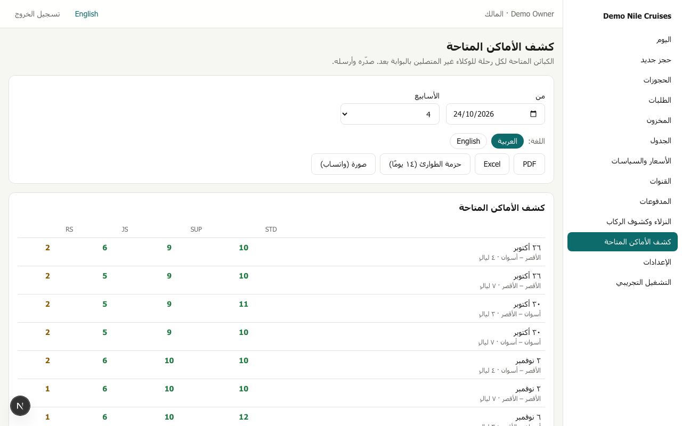Open الإعدادات in the sidebar
This screenshot has height=426, width=682.
(622, 262)
